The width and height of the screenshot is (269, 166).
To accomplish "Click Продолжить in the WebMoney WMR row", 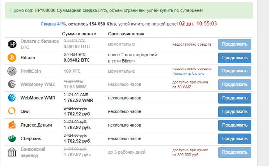I will [235, 98].
